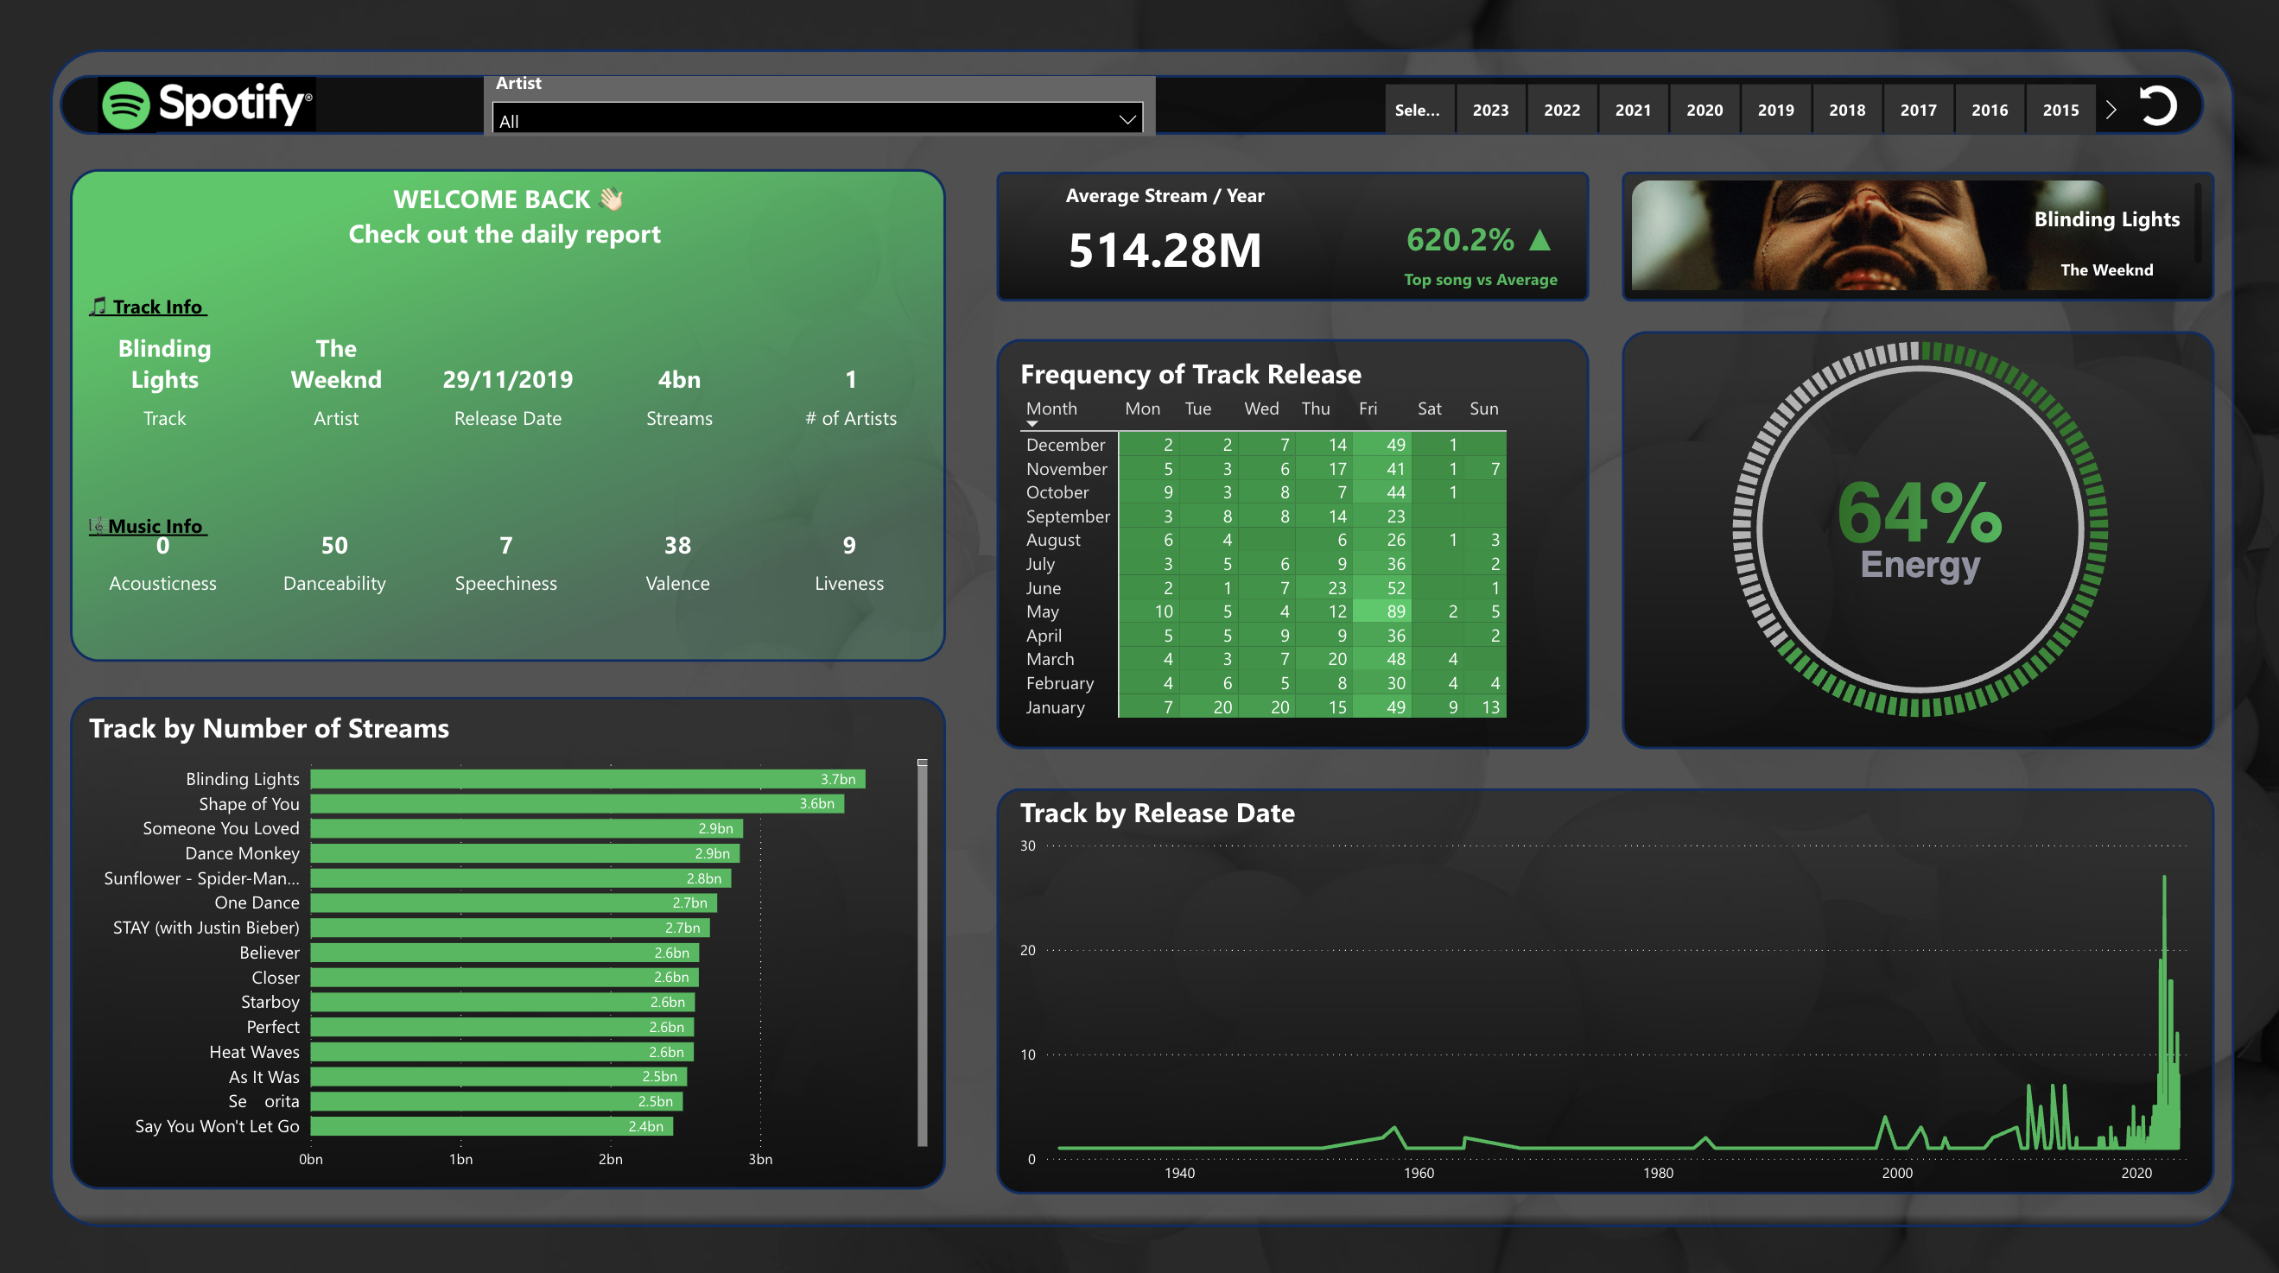Click the green up-arrow beside 620.2%
The height and width of the screenshot is (1273, 2279).
pyautogui.click(x=1540, y=239)
